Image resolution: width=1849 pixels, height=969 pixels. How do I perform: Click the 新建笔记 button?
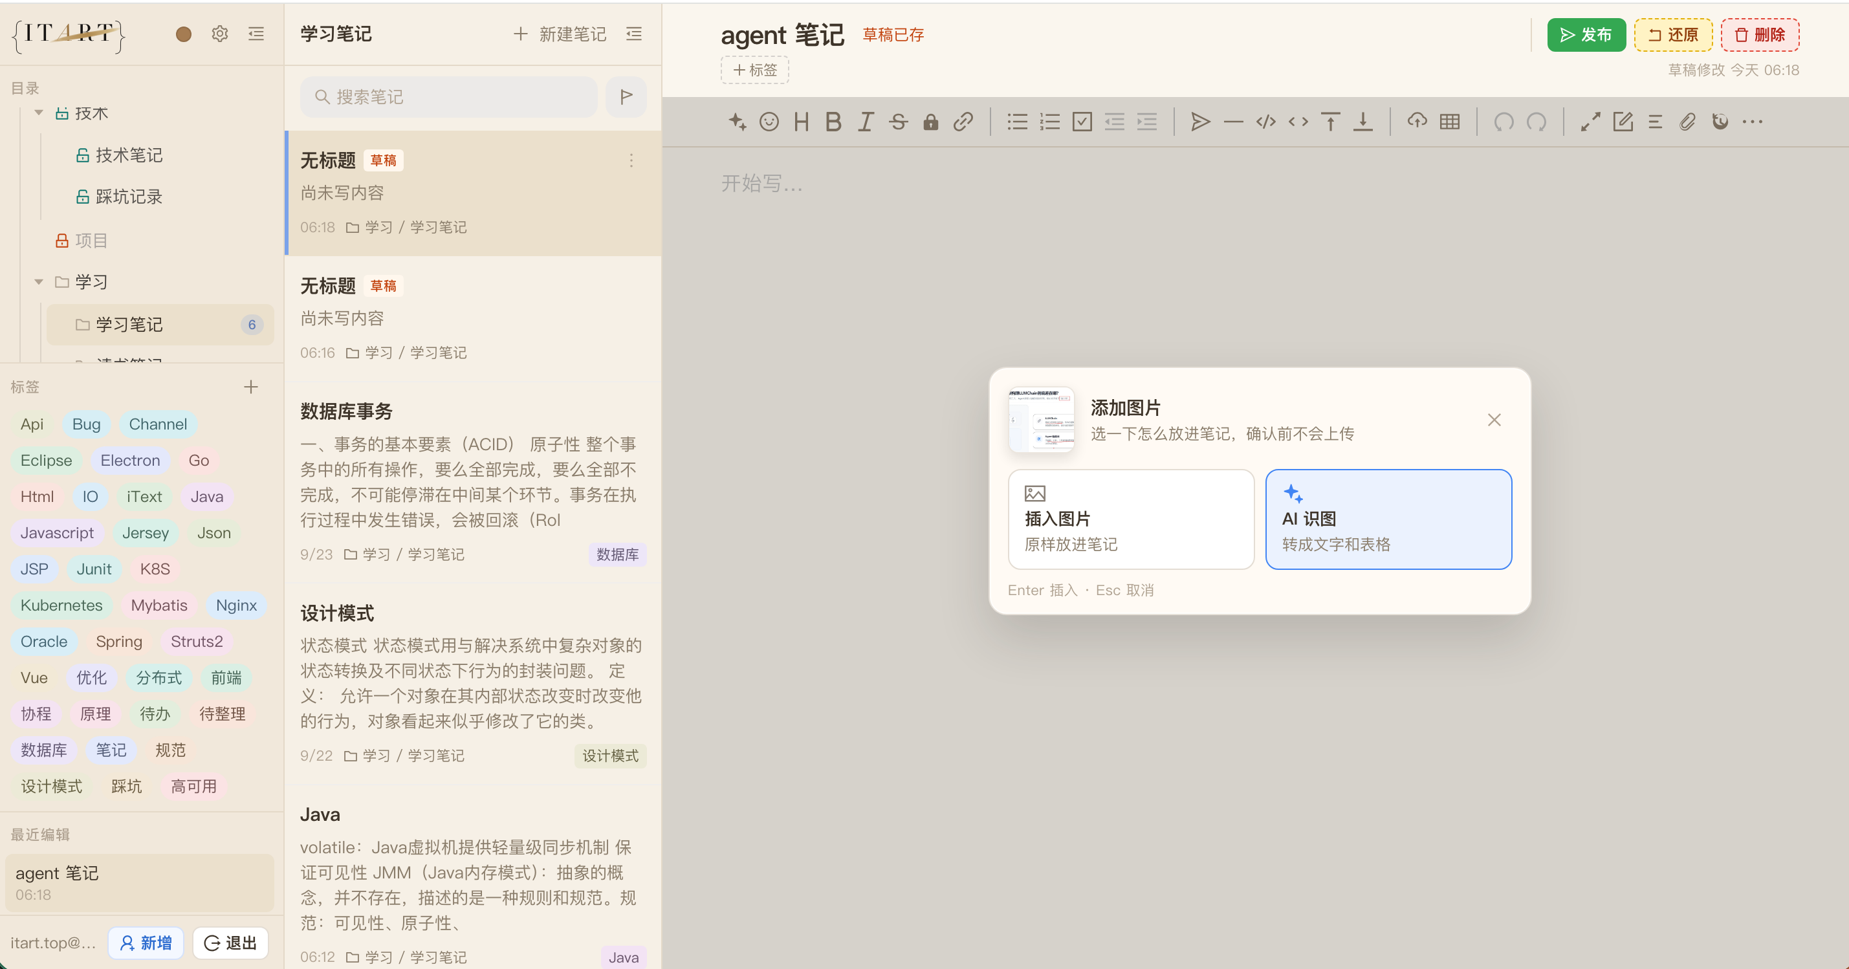pos(560,34)
